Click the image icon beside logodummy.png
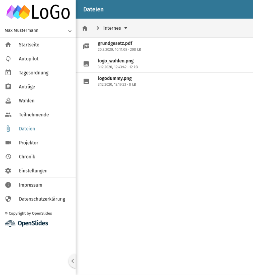This screenshot has width=253, height=275. click(x=86, y=81)
